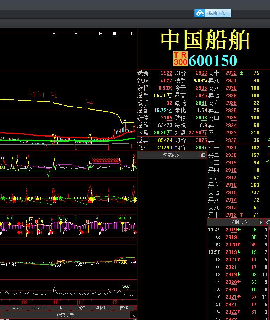Click the CCO label on bottom indicator
Screen dimensions: 270x320
click(x=126, y=287)
